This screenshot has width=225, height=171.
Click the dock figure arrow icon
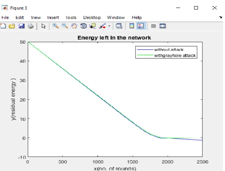220,17
